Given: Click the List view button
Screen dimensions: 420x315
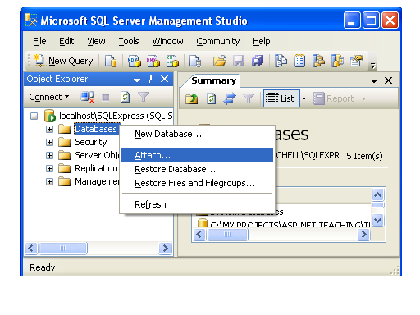Looking at the screenshot, I should (x=281, y=98).
